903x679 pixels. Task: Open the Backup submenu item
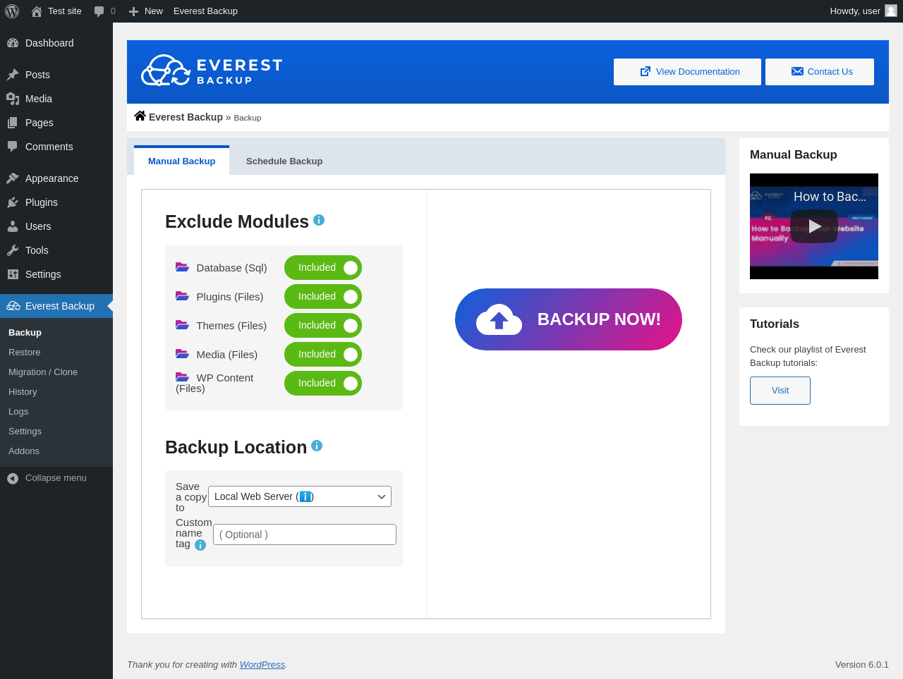[x=25, y=333]
